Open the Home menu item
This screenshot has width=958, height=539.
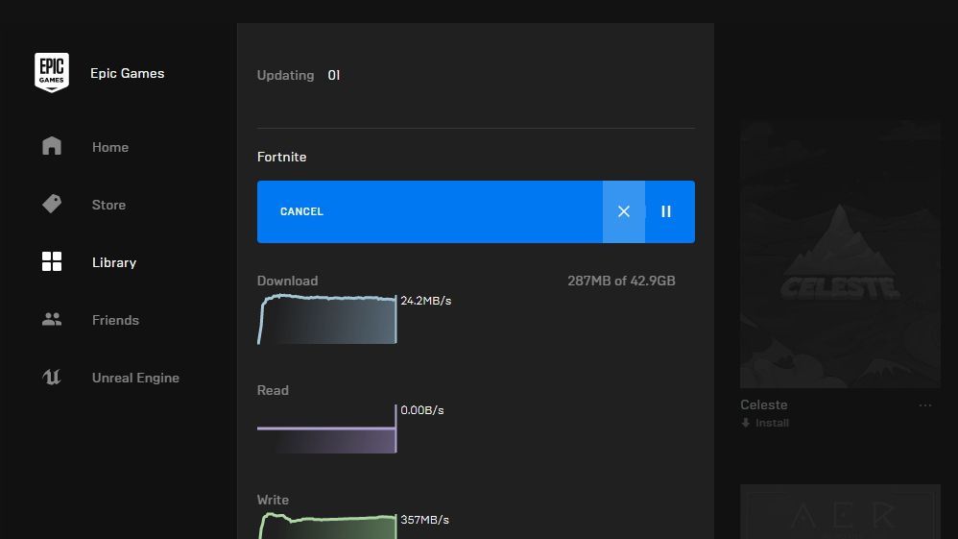point(110,147)
